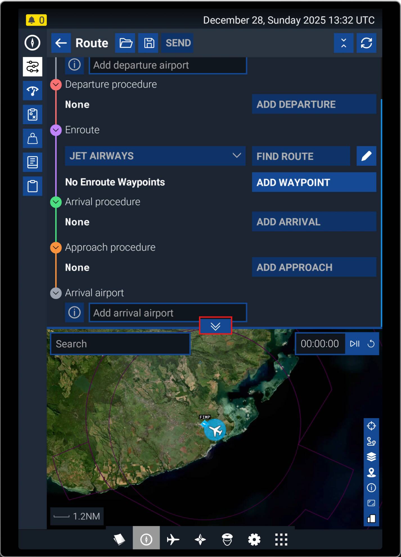Click the FIMP airport label on map
This screenshot has height=557, width=401.
[x=205, y=417]
